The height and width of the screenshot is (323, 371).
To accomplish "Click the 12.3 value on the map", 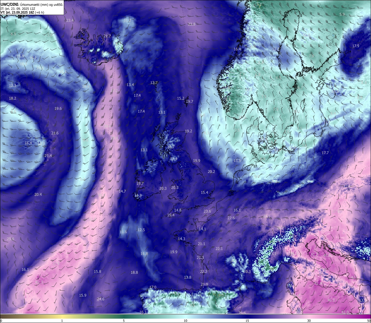I will point(12,85).
